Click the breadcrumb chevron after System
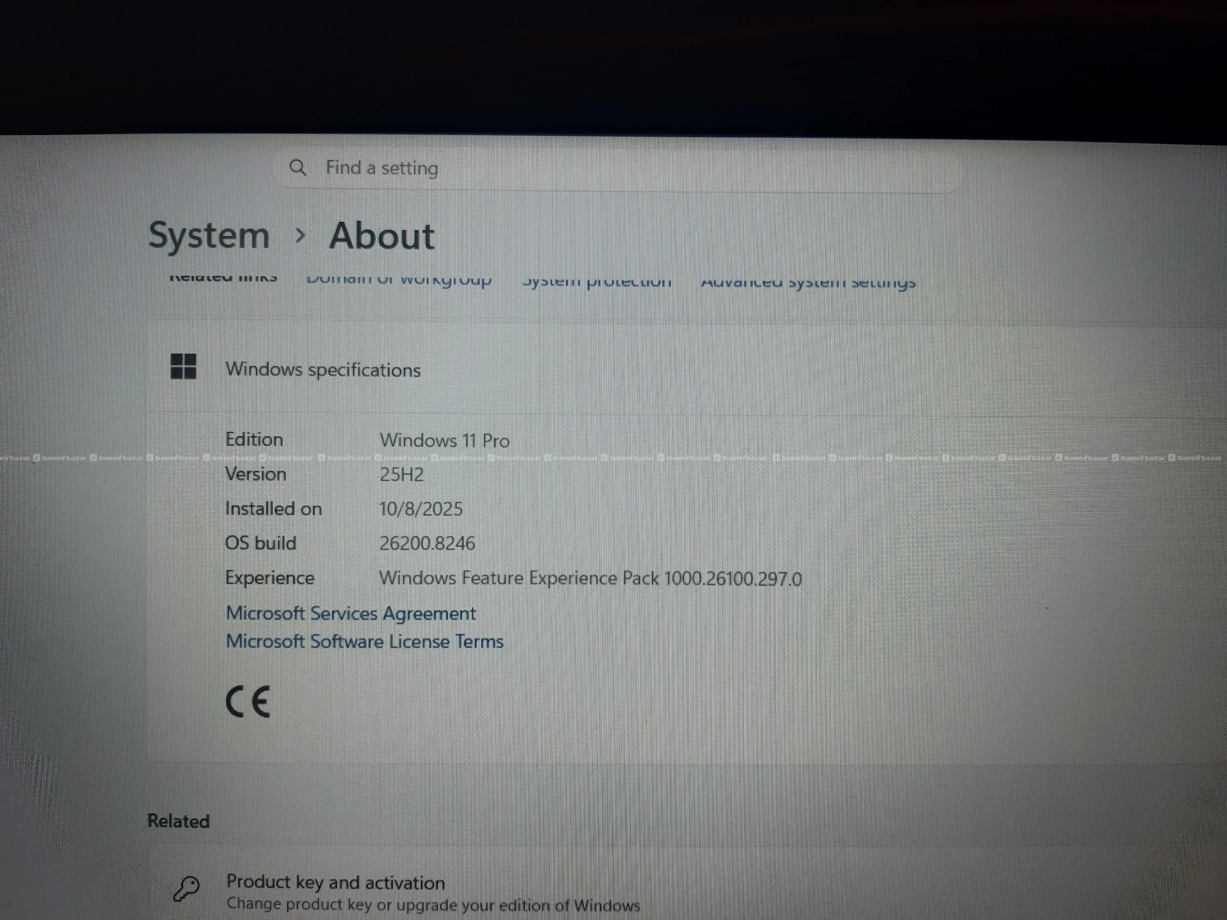The image size is (1227, 920). pyautogui.click(x=300, y=236)
